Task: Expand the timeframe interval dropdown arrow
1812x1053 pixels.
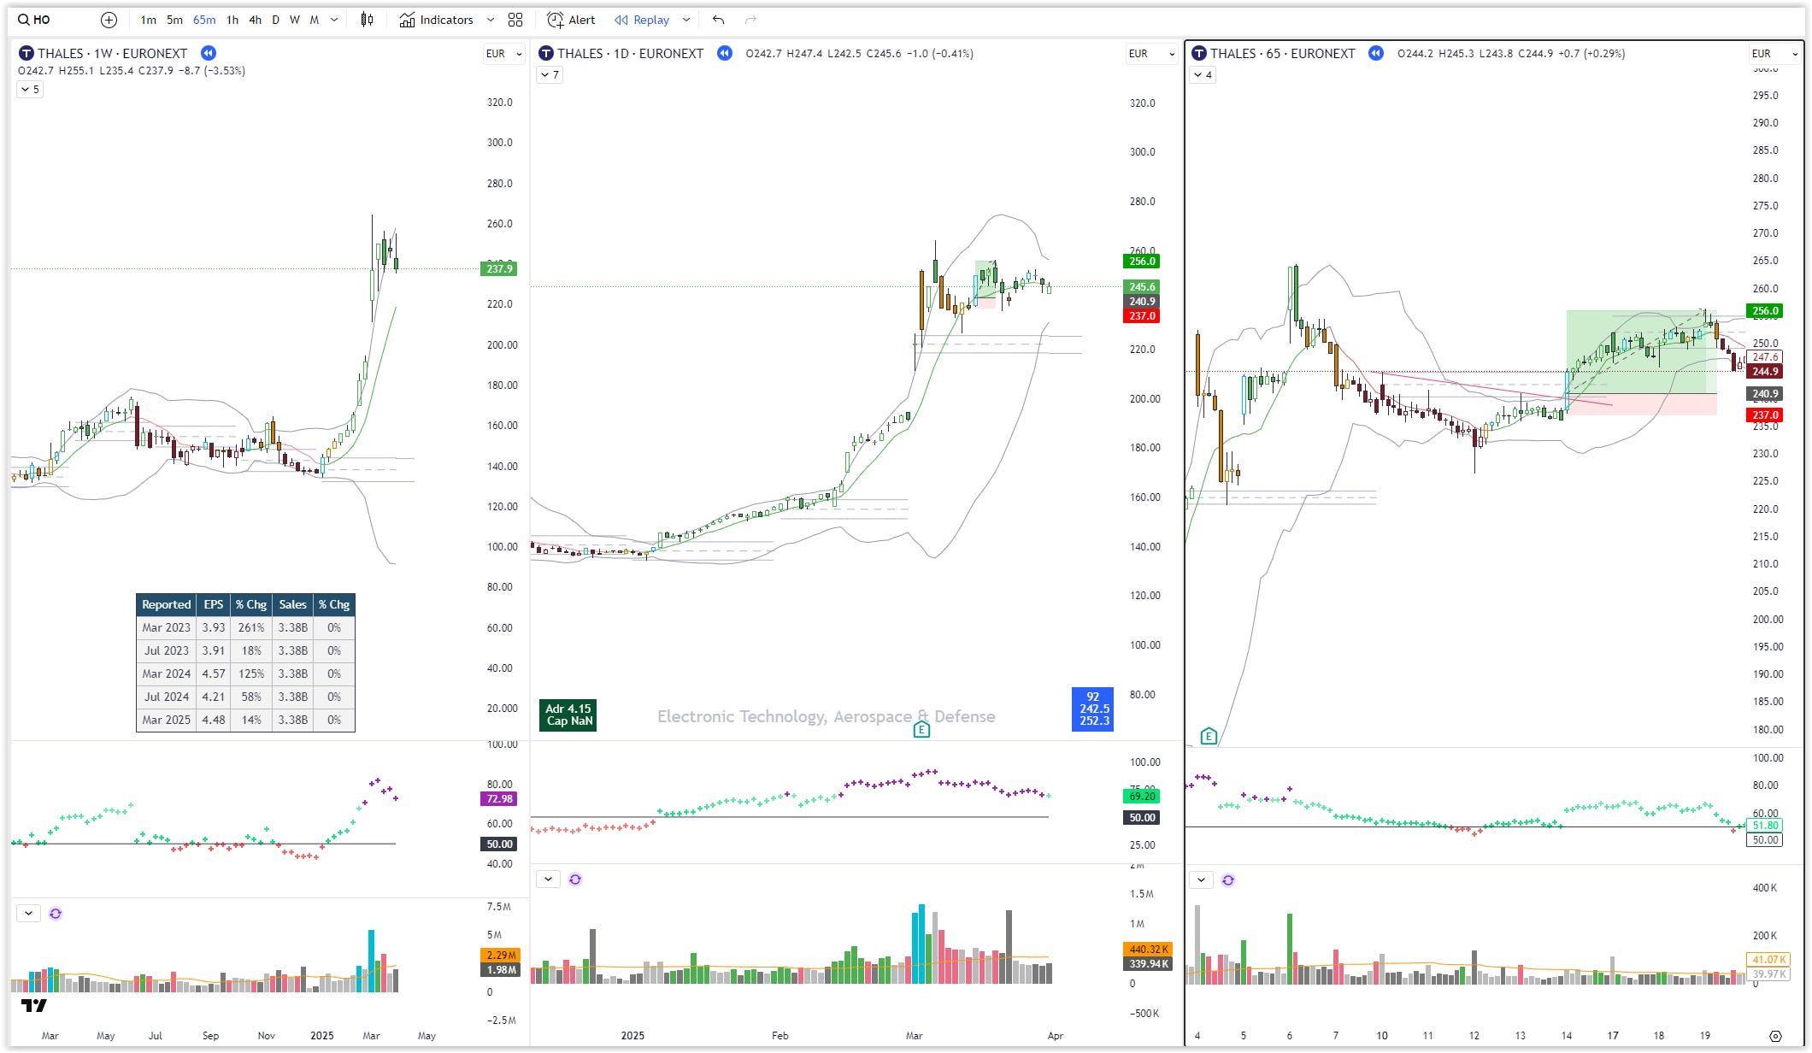Action: [x=334, y=20]
